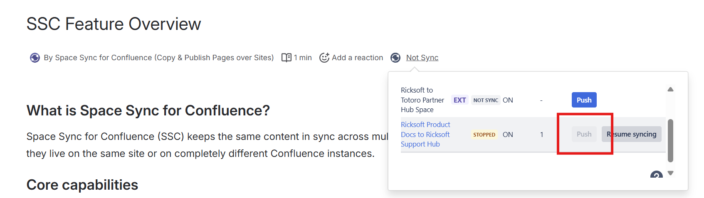Image resolution: width=704 pixels, height=198 pixels.
Task: Click ON value in the STOPPED row
Action: (508, 134)
